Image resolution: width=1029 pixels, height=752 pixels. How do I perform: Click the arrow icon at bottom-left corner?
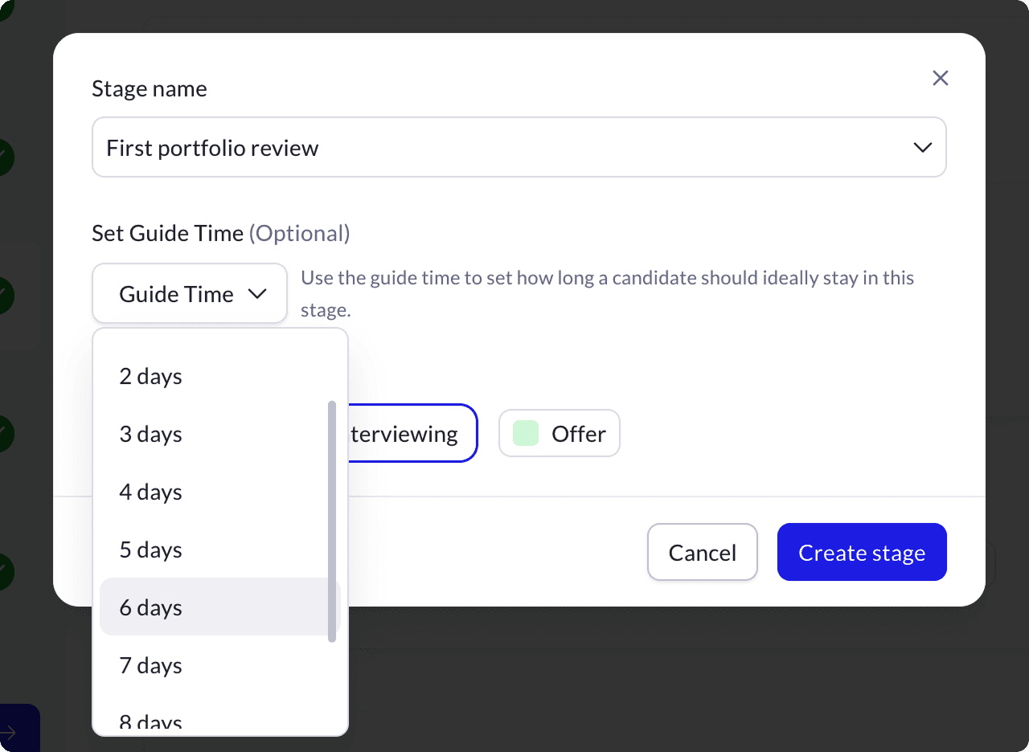point(8,732)
